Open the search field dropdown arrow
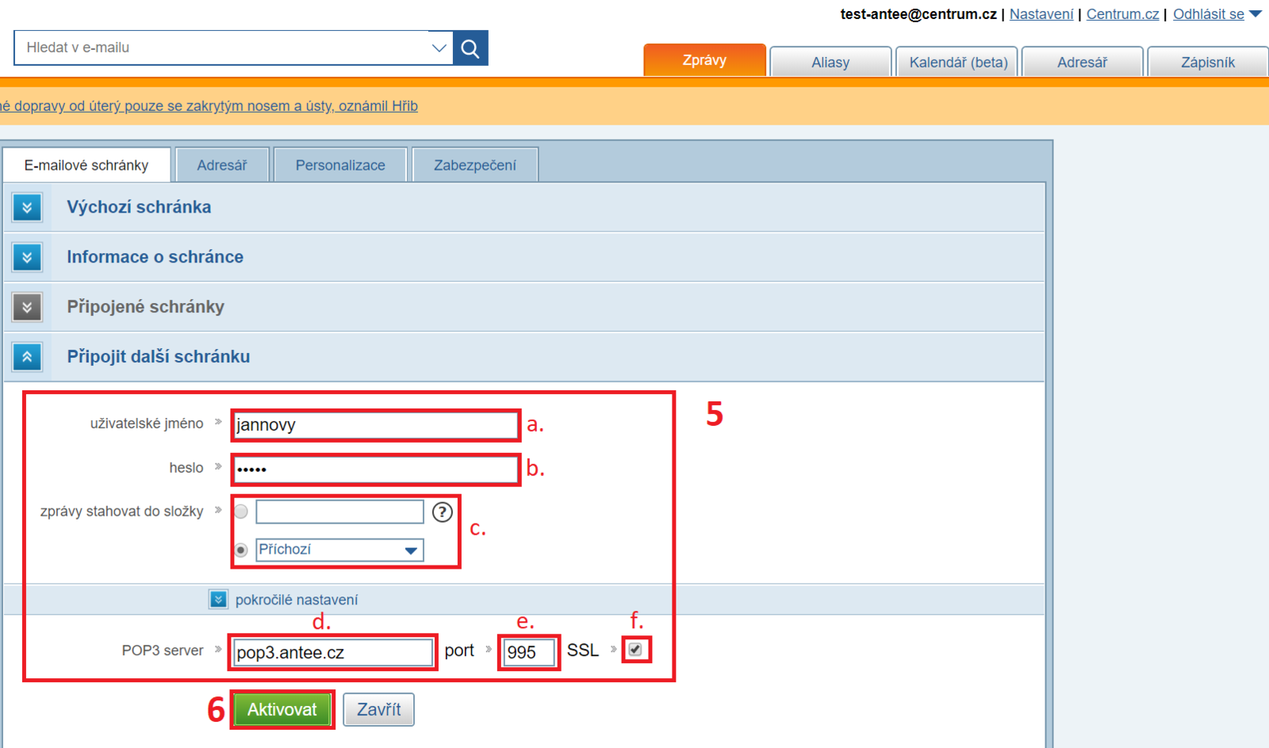Screen dimensions: 1269x748 [x=439, y=48]
